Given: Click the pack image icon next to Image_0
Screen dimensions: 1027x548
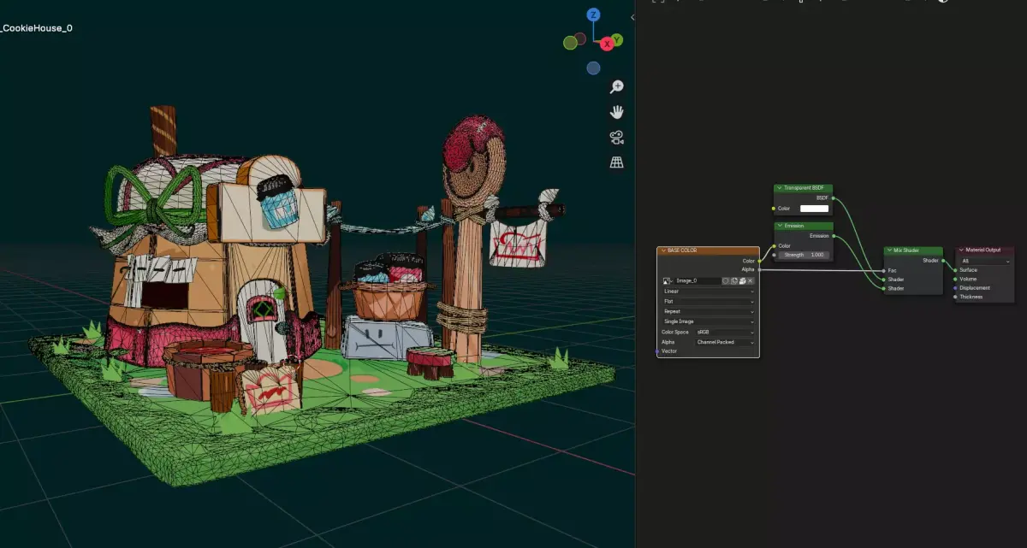Looking at the screenshot, I should [743, 280].
